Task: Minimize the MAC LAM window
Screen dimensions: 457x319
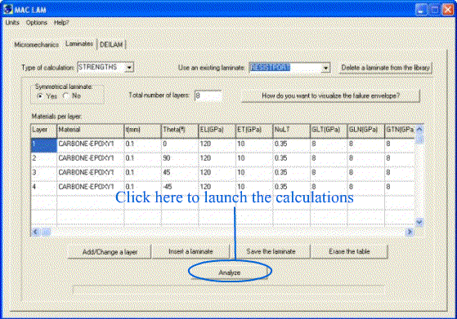Action: pyautogui.click(x=421, y=10)
